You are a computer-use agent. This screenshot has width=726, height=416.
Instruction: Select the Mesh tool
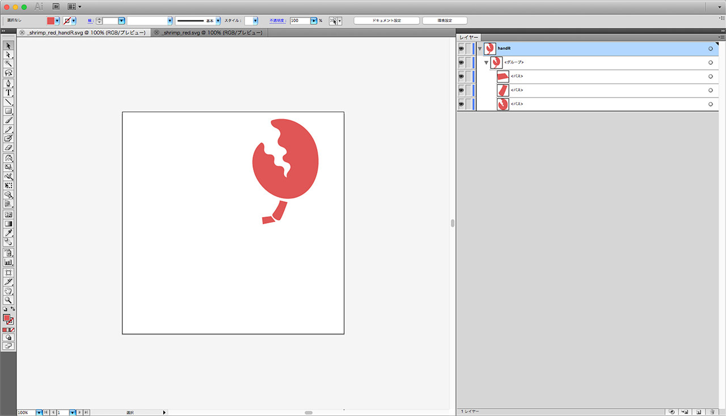[x=9, y=215]
